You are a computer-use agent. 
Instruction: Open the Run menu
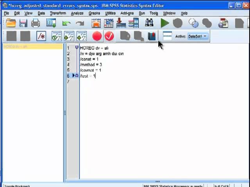pyautogui.click(x=141, y=13)
